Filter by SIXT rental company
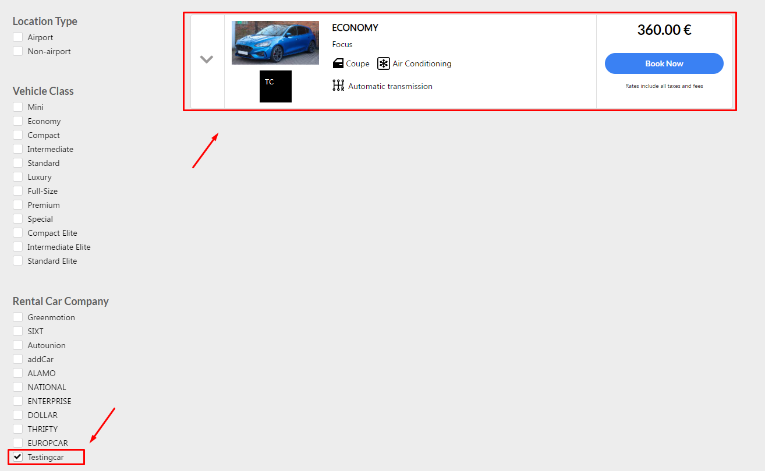 (x=17, y=331)
